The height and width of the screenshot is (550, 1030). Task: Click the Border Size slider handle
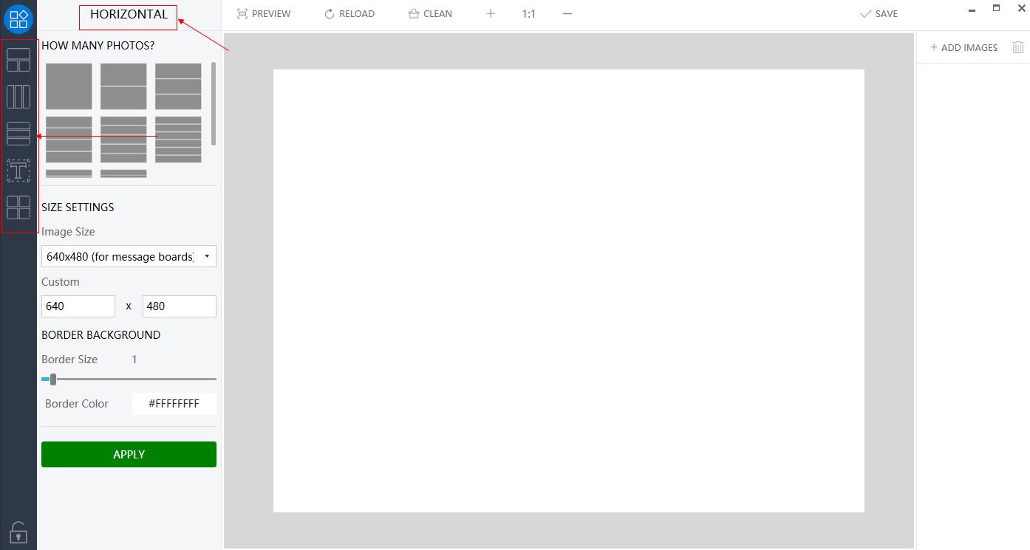[52, 379]
